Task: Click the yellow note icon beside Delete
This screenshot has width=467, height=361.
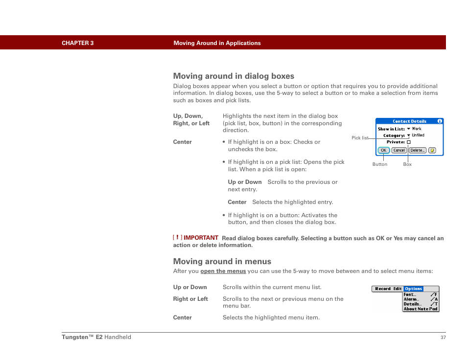Action: 432,150
